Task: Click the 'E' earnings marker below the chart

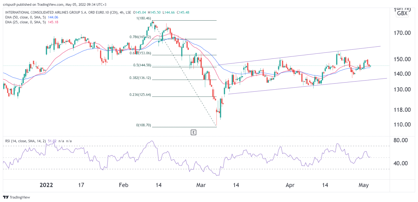Action: coord(194,132)
